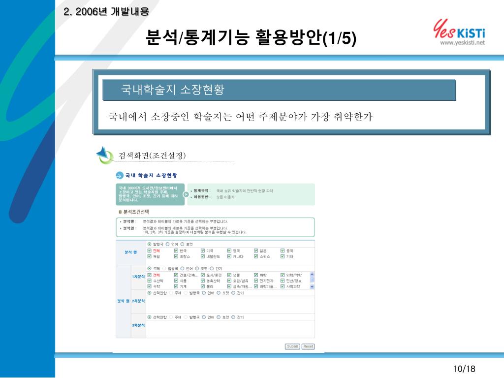Image resolution: width=504 pixels, height=378 pixels.
Task: Select the 간기 radio in 2차분석
Action: tap(233, 293)
